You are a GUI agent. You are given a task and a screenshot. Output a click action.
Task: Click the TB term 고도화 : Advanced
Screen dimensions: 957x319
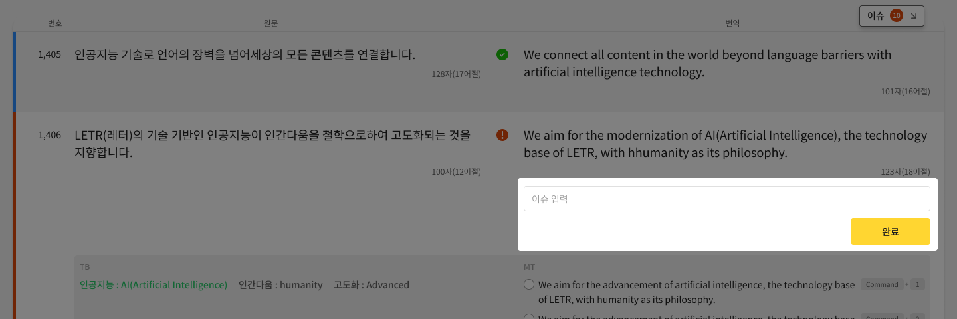pyautogui.click(x=372, y=285)
